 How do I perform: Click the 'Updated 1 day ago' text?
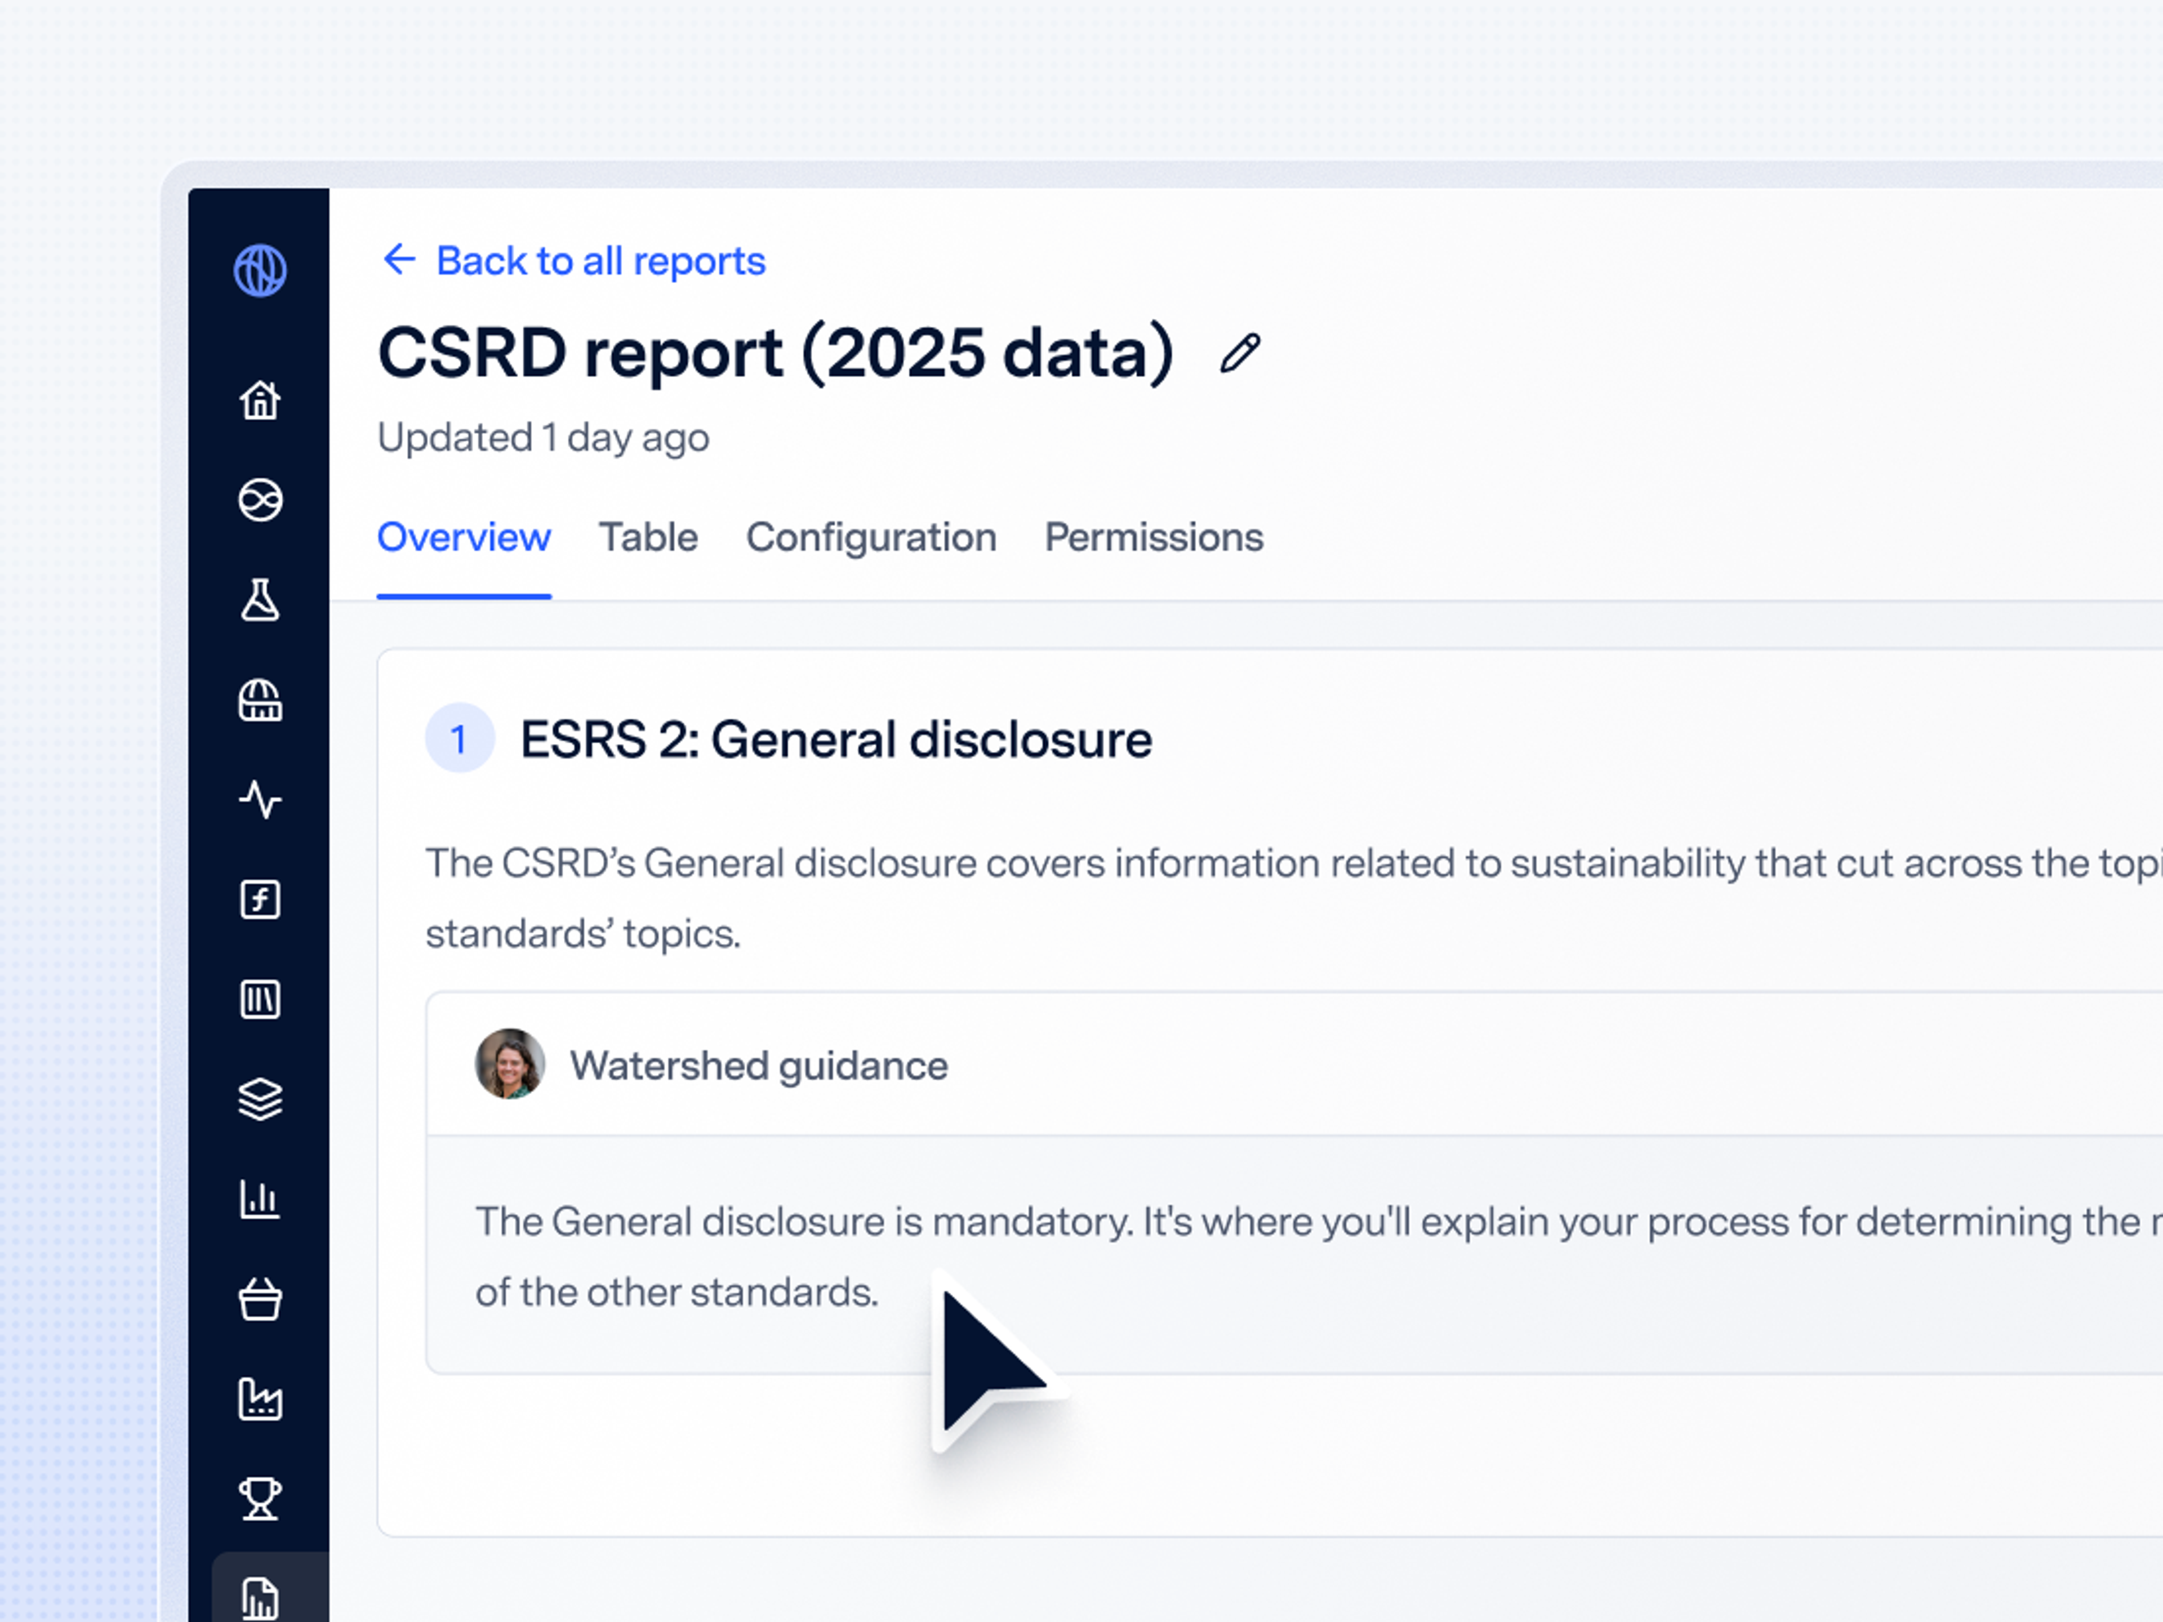pos(542,437)
